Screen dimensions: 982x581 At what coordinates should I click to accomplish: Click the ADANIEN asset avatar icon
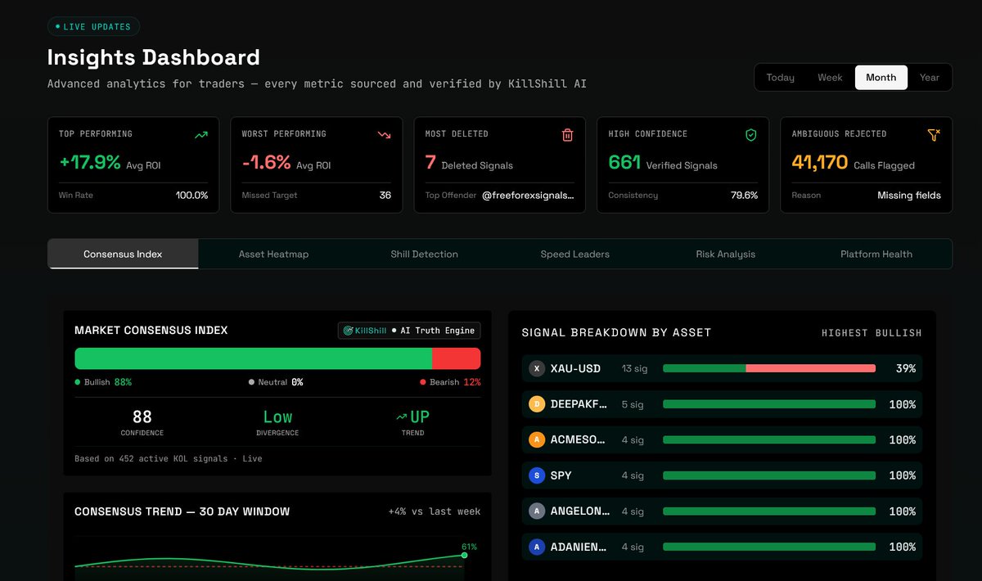click(x=537, y=547)
